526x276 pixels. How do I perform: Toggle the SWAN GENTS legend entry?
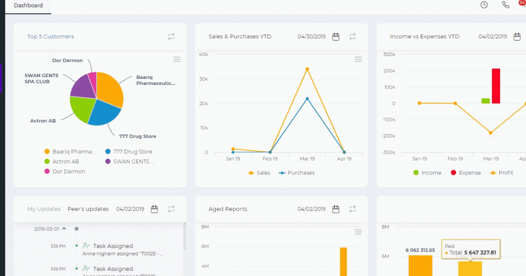(x=130, y=162)
